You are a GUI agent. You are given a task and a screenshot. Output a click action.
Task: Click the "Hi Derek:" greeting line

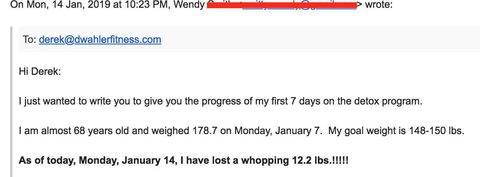(x=40, y=72)
